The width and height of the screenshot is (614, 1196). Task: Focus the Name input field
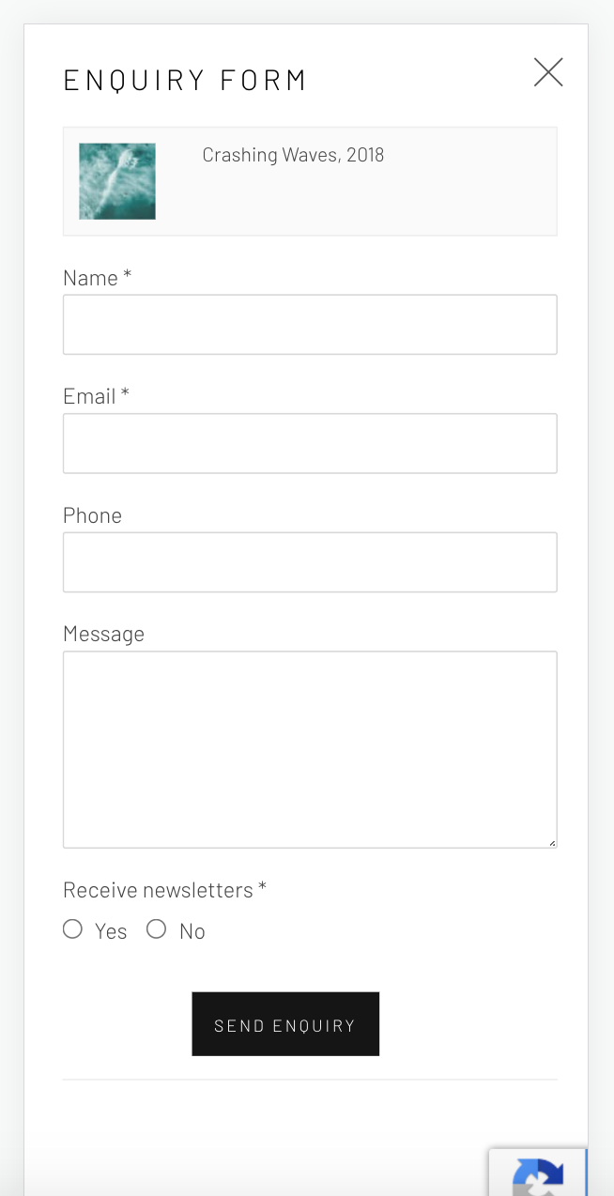pyautogui.click(x=310, y=325)
